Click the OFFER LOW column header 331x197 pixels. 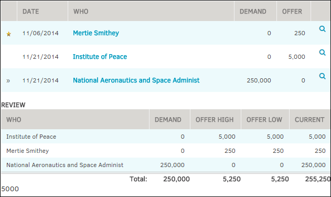[x=265, y=120]
